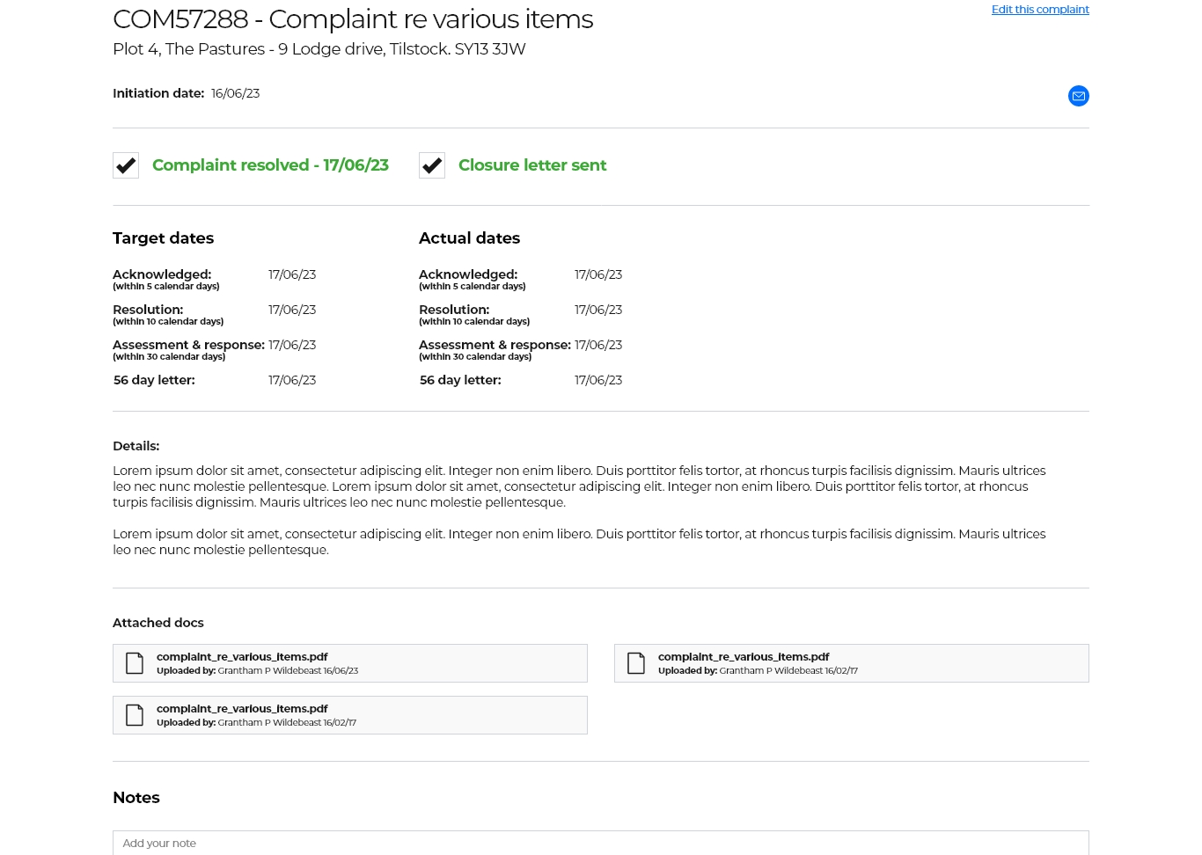Click the COM57288 complaint title
The image size is (1202, 855).
pos(352,18)
